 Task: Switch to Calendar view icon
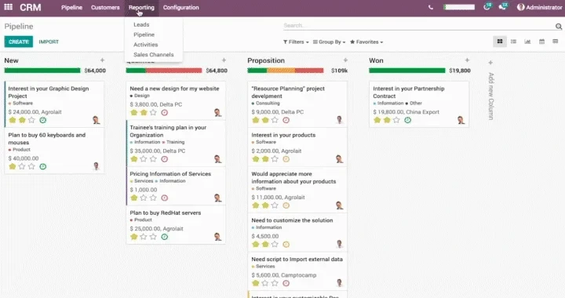(541, 42)
